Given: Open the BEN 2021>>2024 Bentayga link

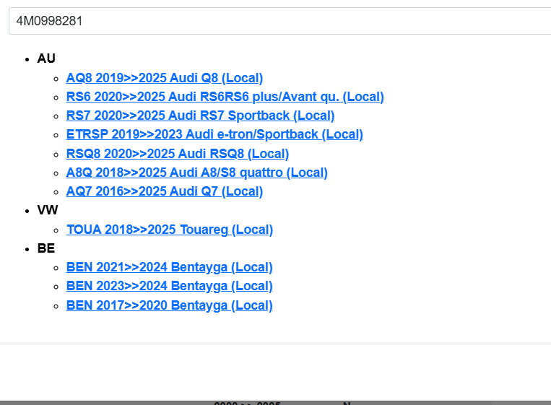Looking at the screenshot, I should tap(169, 267).
